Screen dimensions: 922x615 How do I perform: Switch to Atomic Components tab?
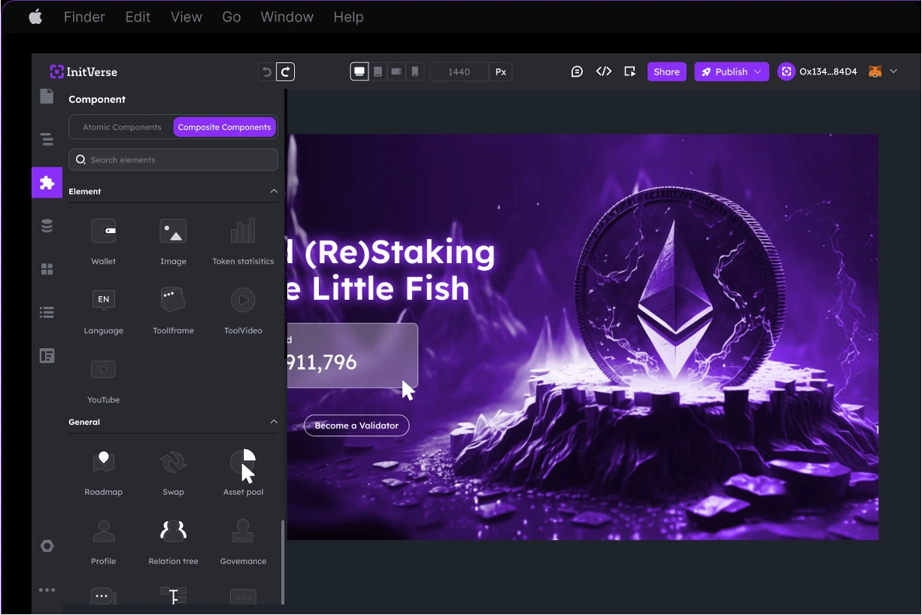click(122, 127)
